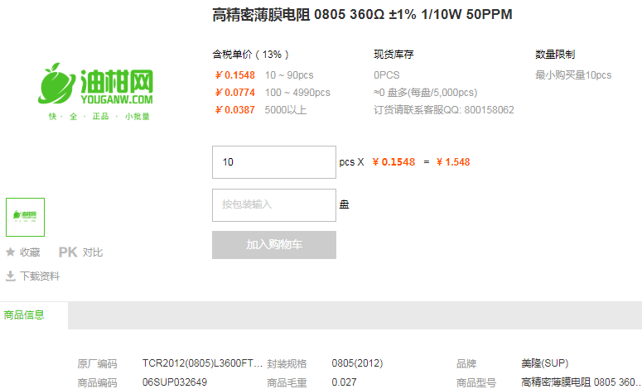Viewport: 642px width, 389px height.
Task: Click the 按包装输入 package input field
Action: pyautogui.click(x=274, y=205)
